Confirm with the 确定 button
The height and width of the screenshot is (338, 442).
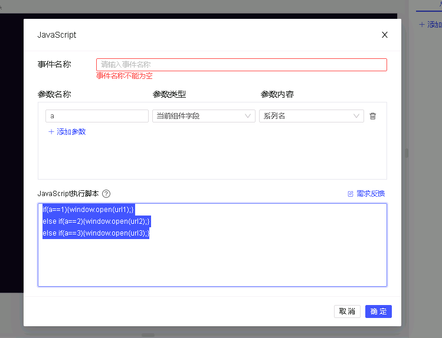tap(378, 312)
